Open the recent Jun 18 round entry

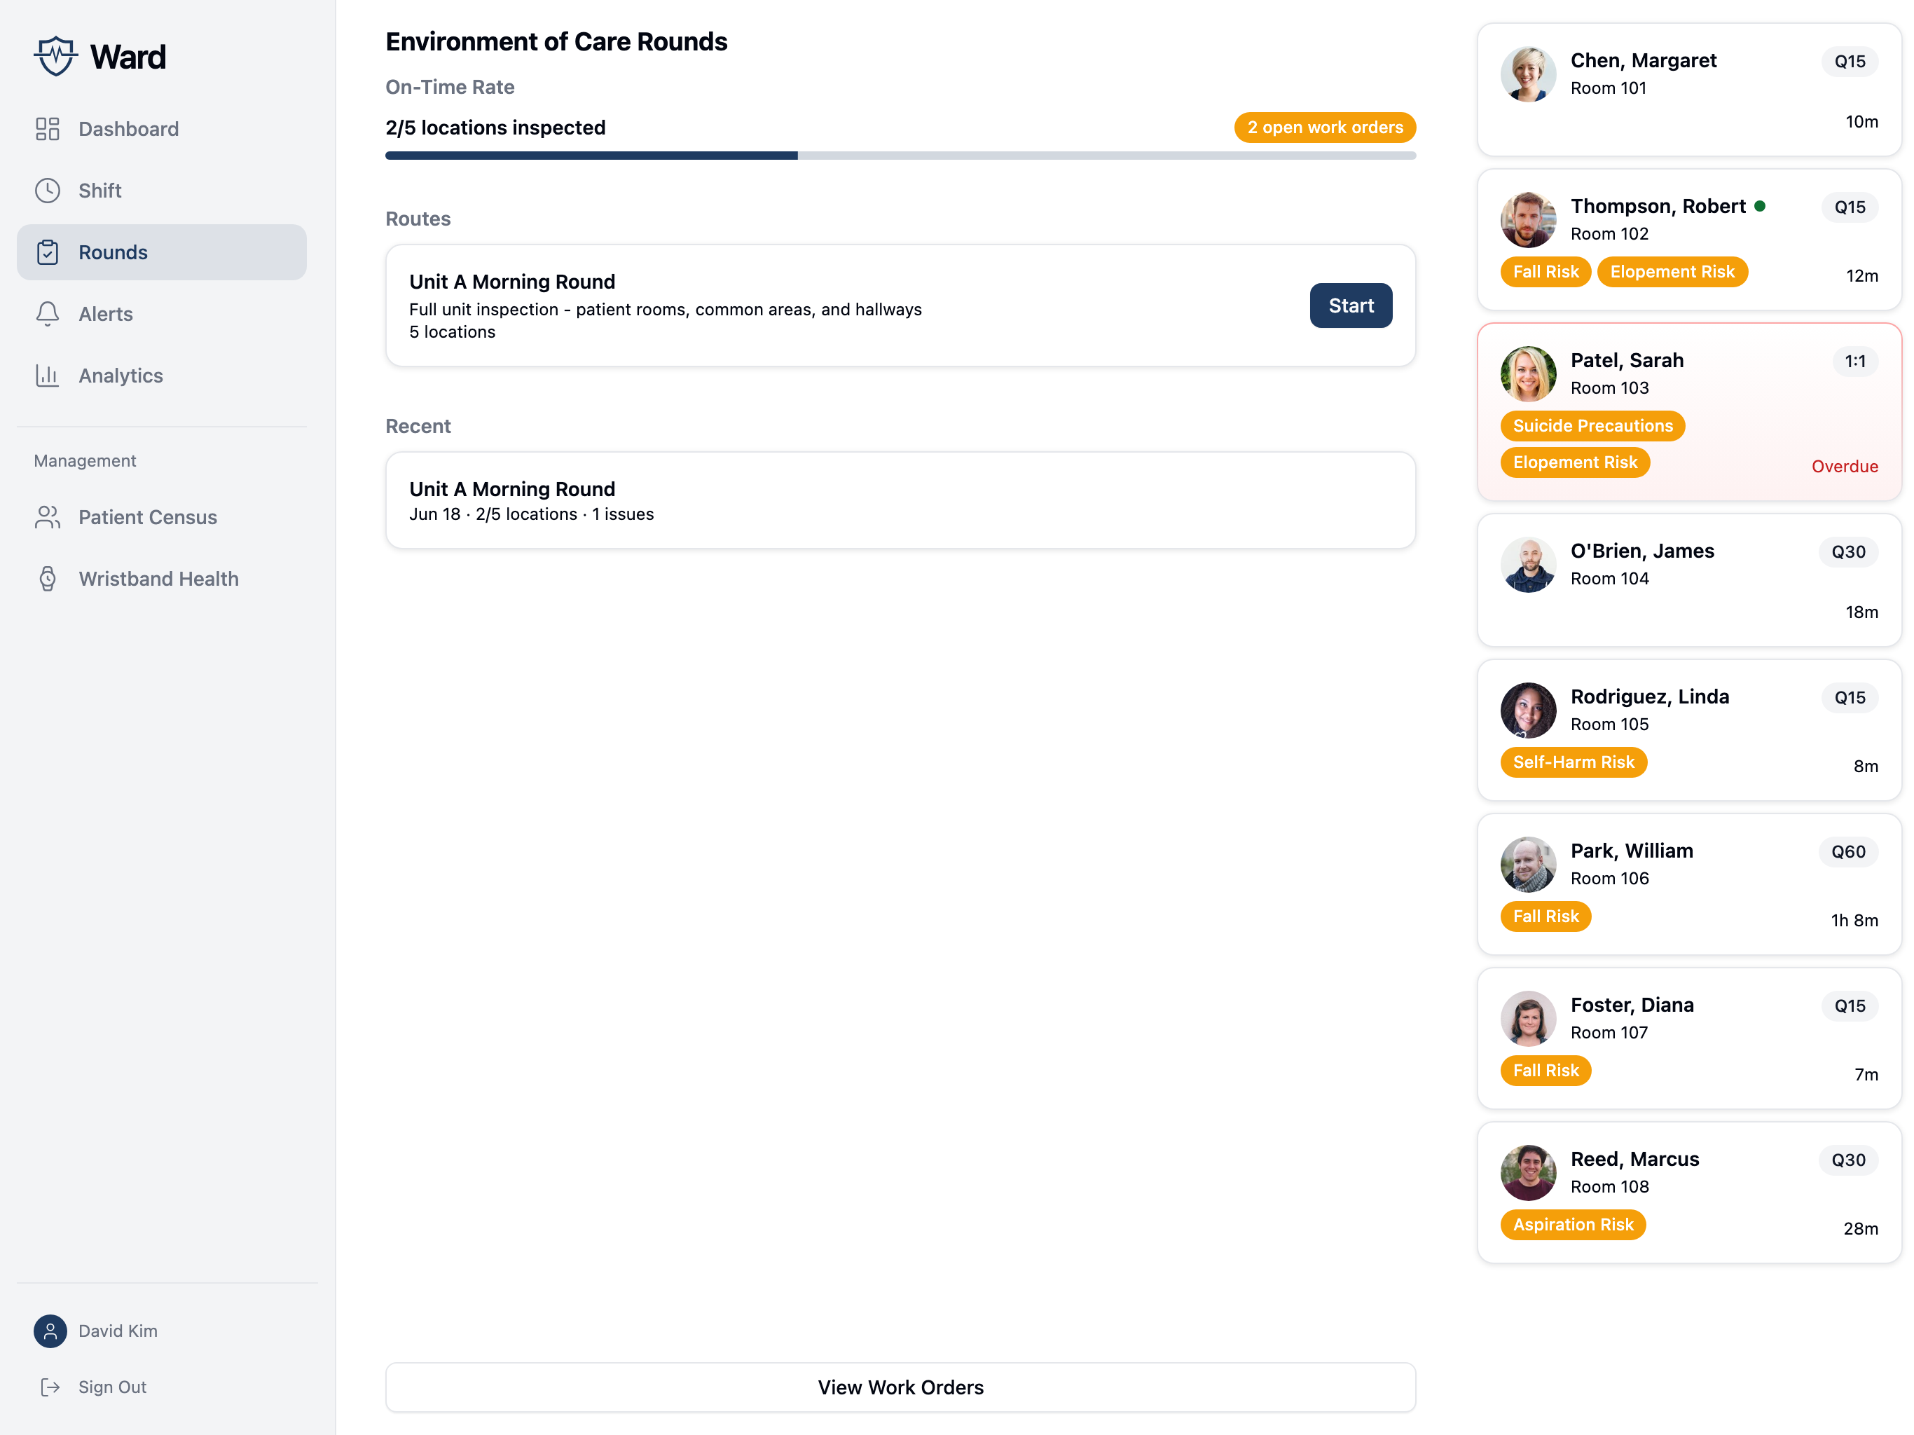[900, 500]
